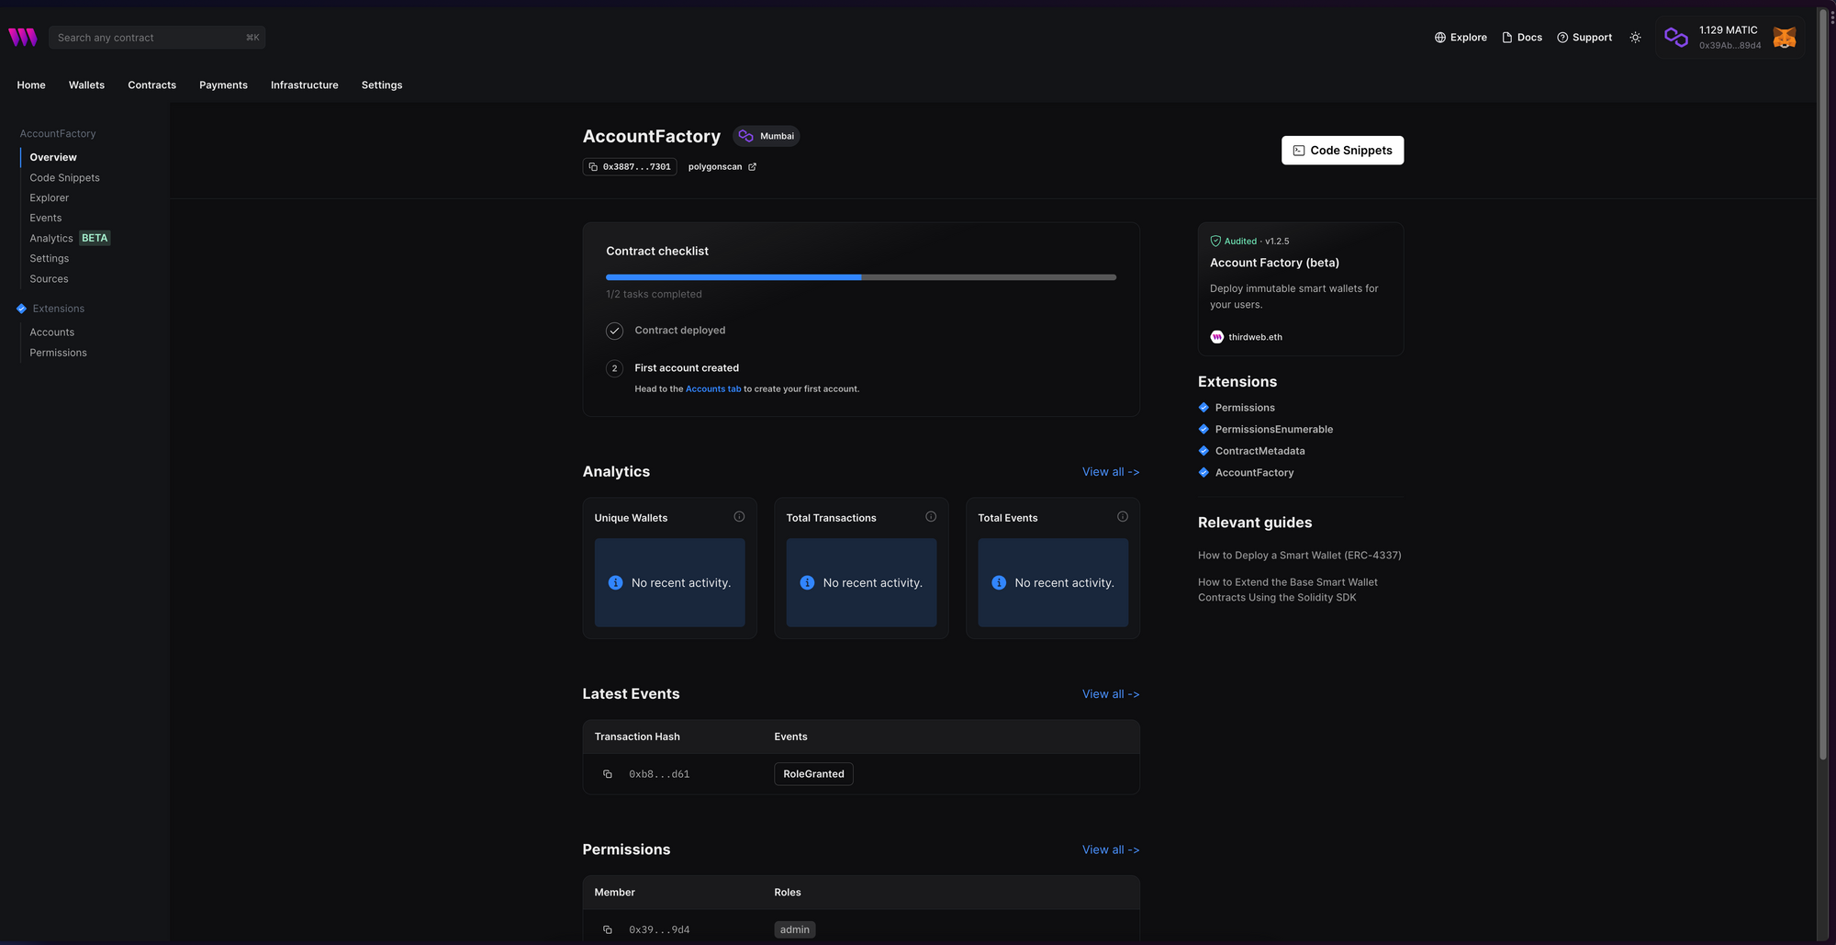Open Docs using the document icon

[1506, 37]
